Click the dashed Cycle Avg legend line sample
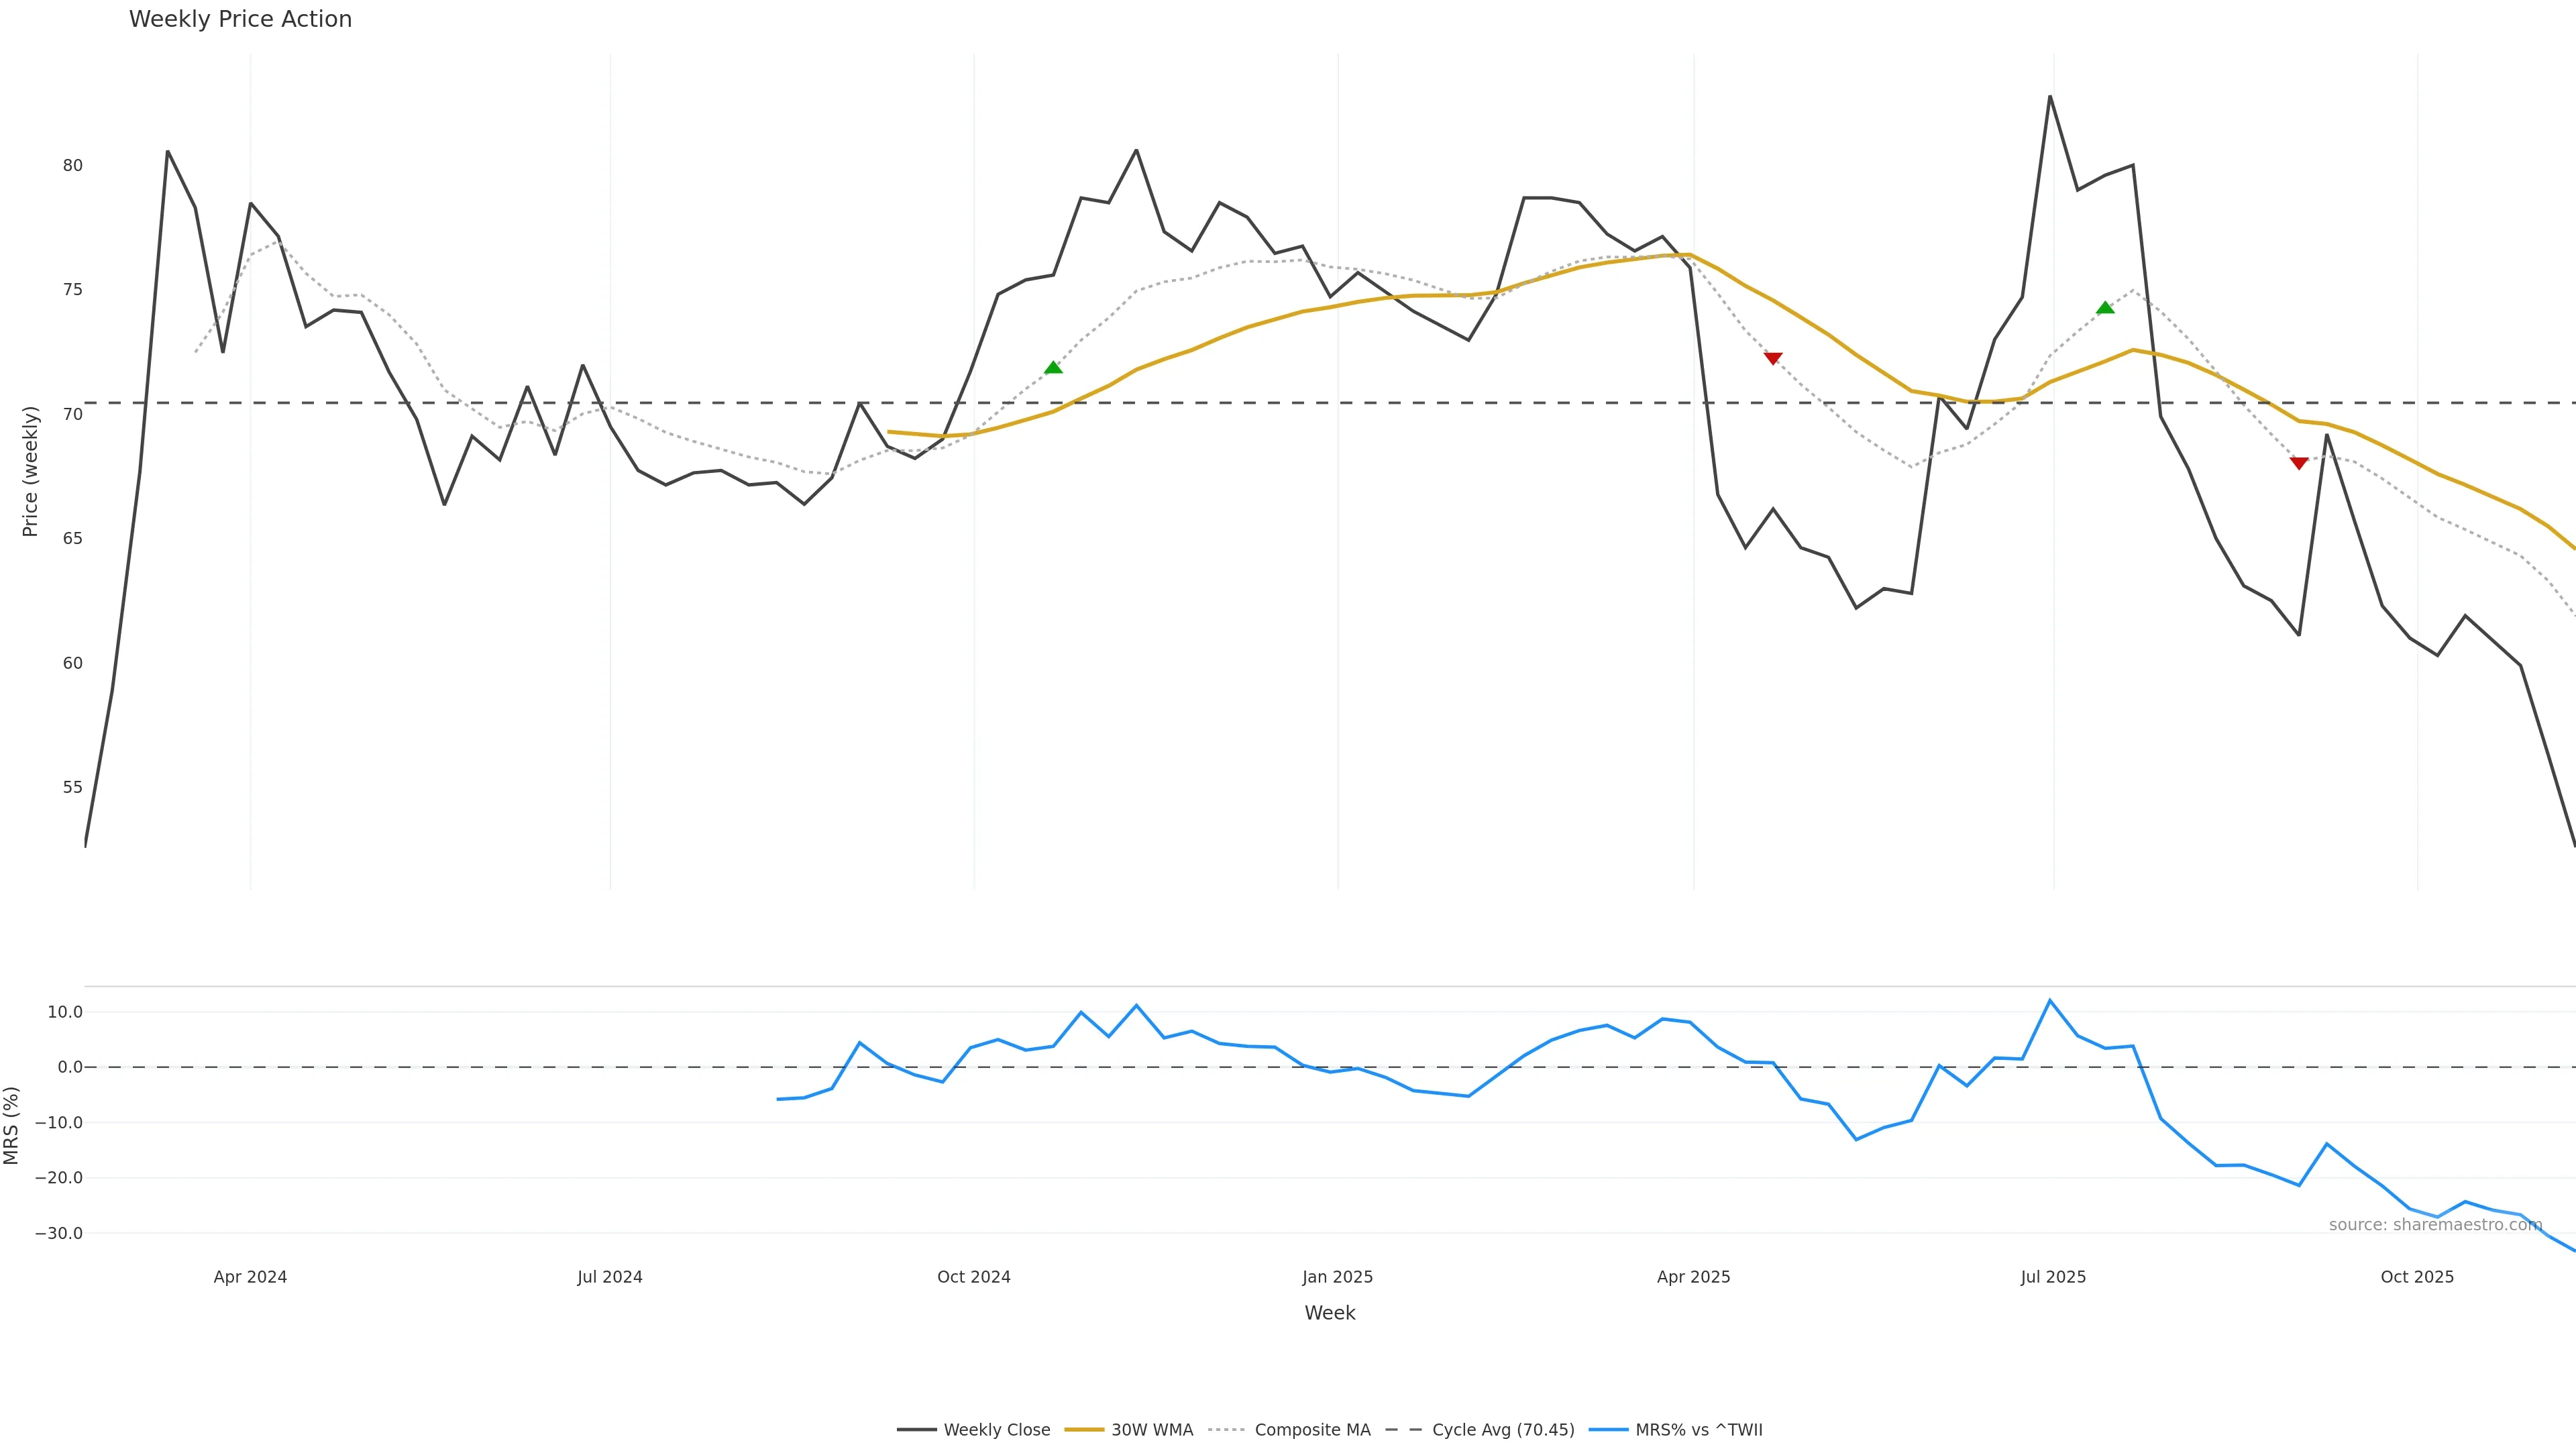 pos(1404,1430)
